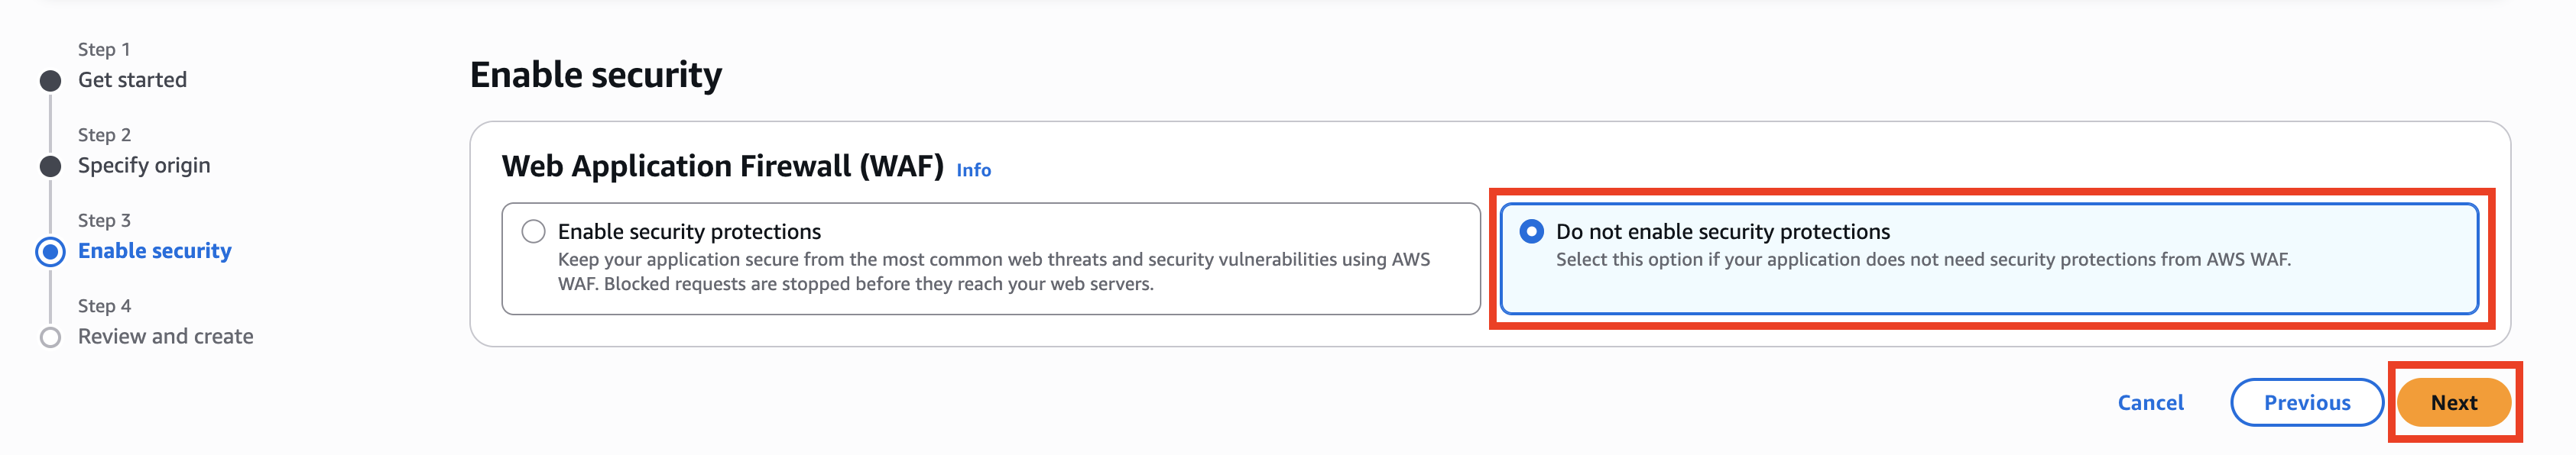Image resolution: width=2576 pixels, height=455 pixels.
Task: Navigate to the Review and create step
Action: 165,337
